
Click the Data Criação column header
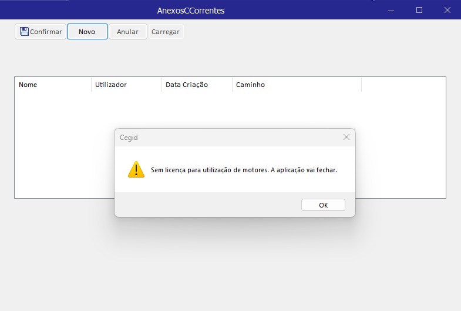[197, 85]
